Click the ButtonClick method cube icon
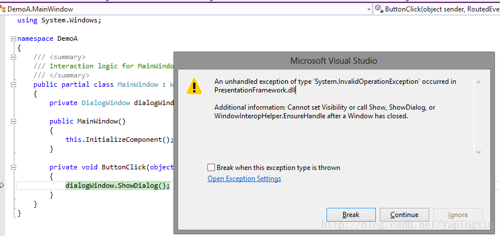Image resolution: width=500 pixels, height=236 pixels. pos(379,9)
